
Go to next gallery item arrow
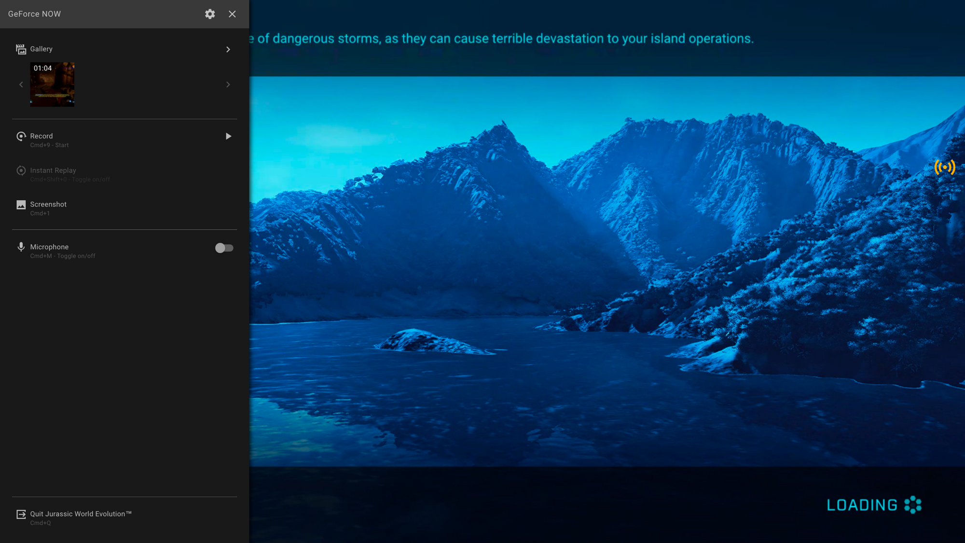click(x=228, y=84)
